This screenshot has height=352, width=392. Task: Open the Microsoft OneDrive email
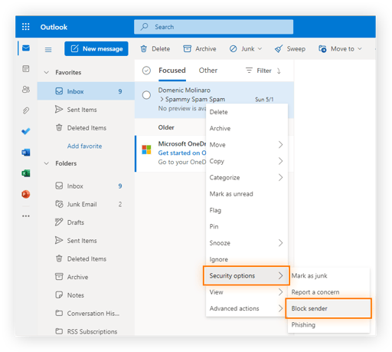coord(171,153)
